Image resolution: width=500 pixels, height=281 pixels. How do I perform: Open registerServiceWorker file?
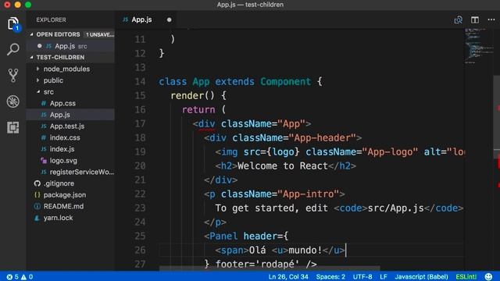tap(82, 172)
